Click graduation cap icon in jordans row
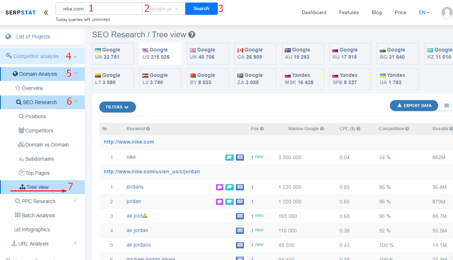Viewport: 453px width, 260px height. (x=229, y=187)
